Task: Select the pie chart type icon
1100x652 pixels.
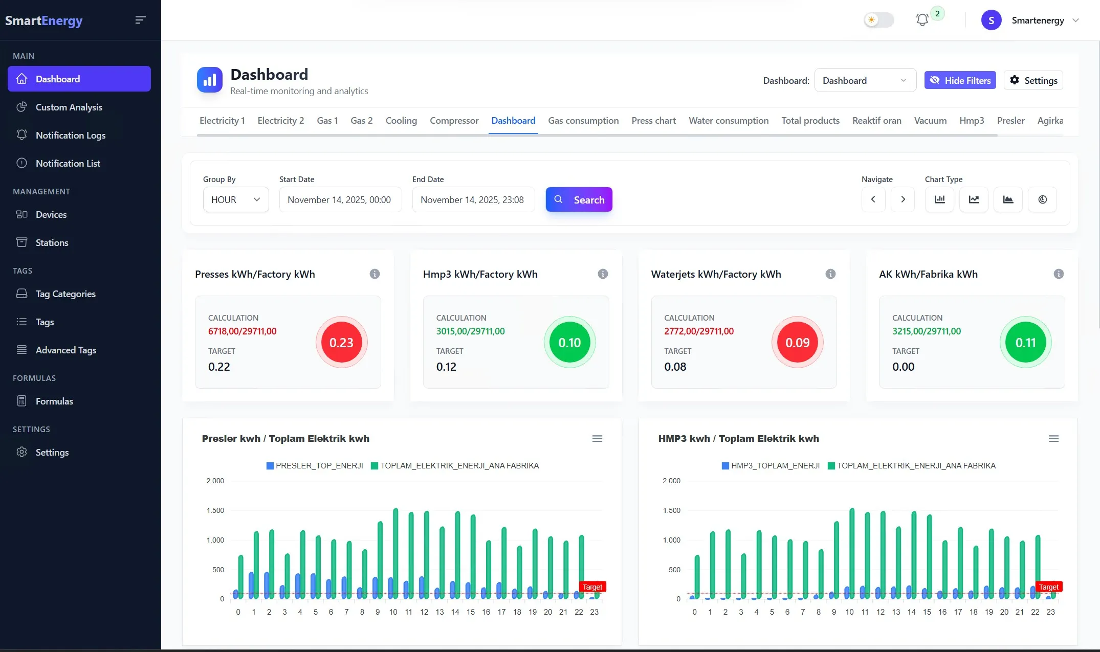Action: [x=1042, y=199]
